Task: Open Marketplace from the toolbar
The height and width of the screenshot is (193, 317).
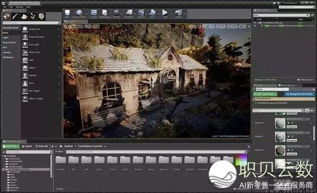Action: click(105, 13)
